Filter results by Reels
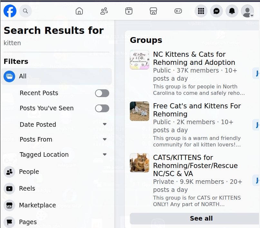Screen dimensions: 260x228 pyautogui.click(x=27, y=189)
